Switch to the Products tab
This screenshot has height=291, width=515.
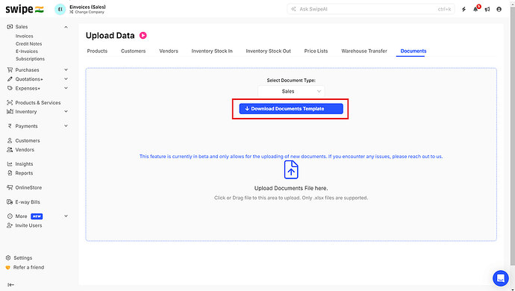tap(97, 51)
